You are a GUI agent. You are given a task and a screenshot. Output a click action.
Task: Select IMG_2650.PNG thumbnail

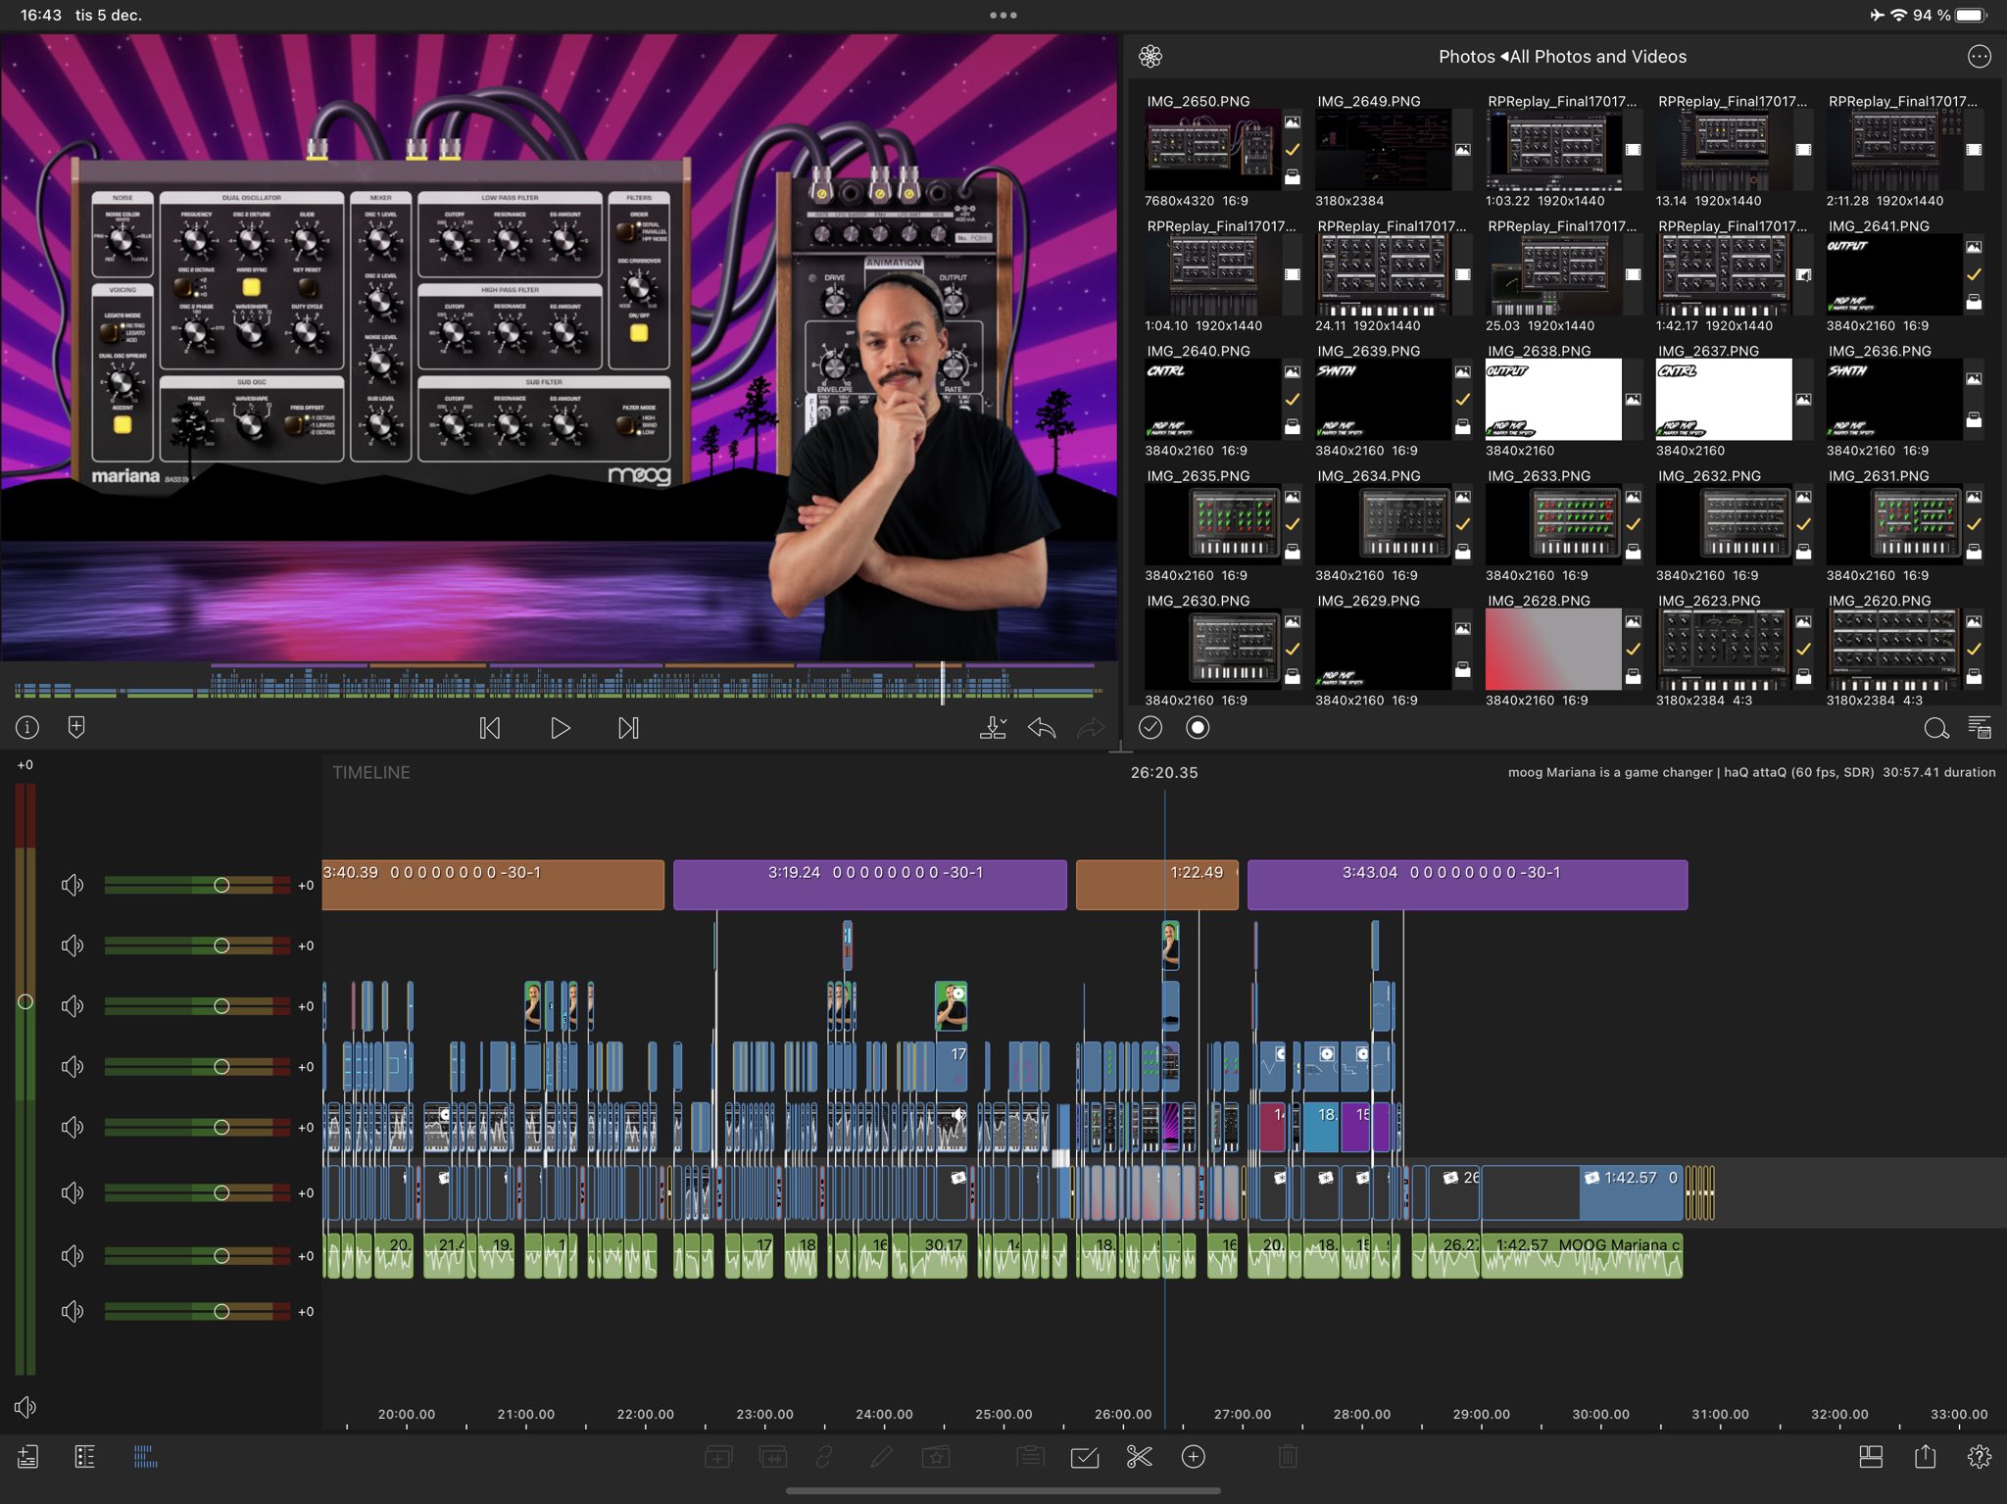click(x=1212, y=149)
